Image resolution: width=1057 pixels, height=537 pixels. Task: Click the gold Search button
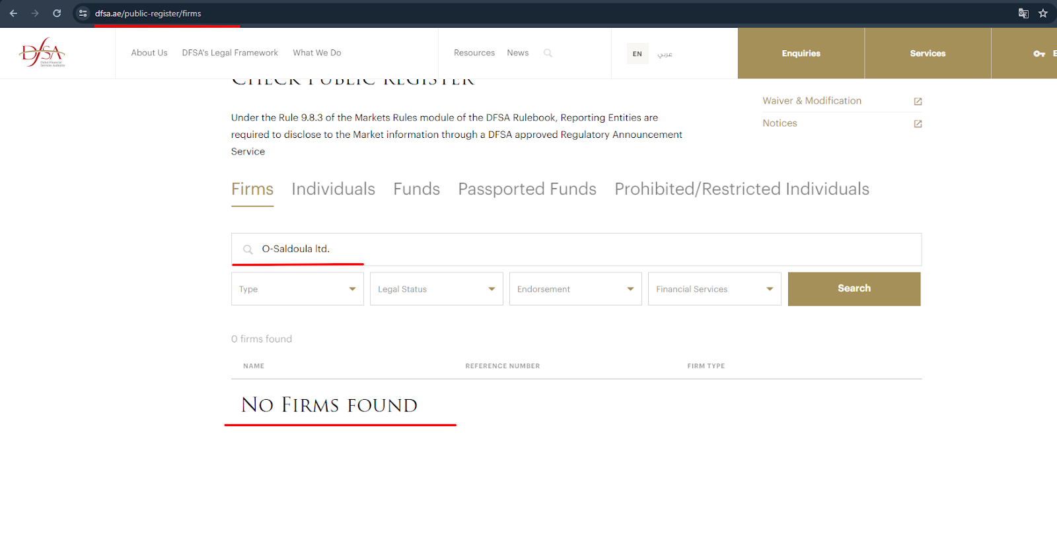[x=854, y=289]
